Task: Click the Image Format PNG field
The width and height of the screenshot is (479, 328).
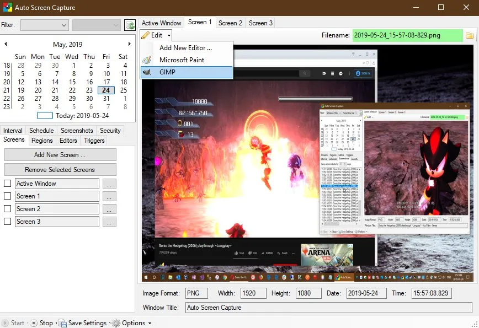Action: pyautogui.click(x=196, y=293)
